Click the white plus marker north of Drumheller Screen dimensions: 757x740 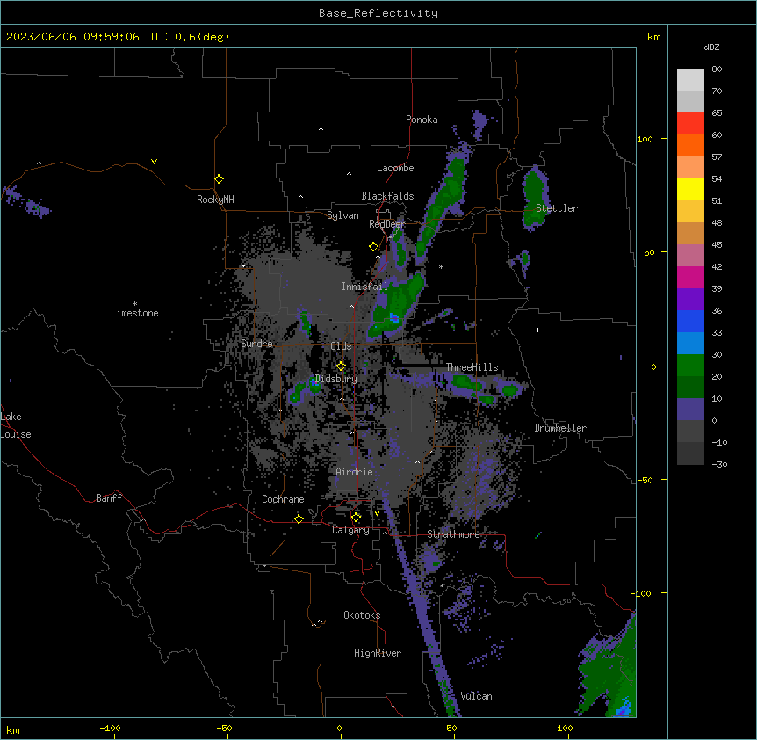(537, 330)
